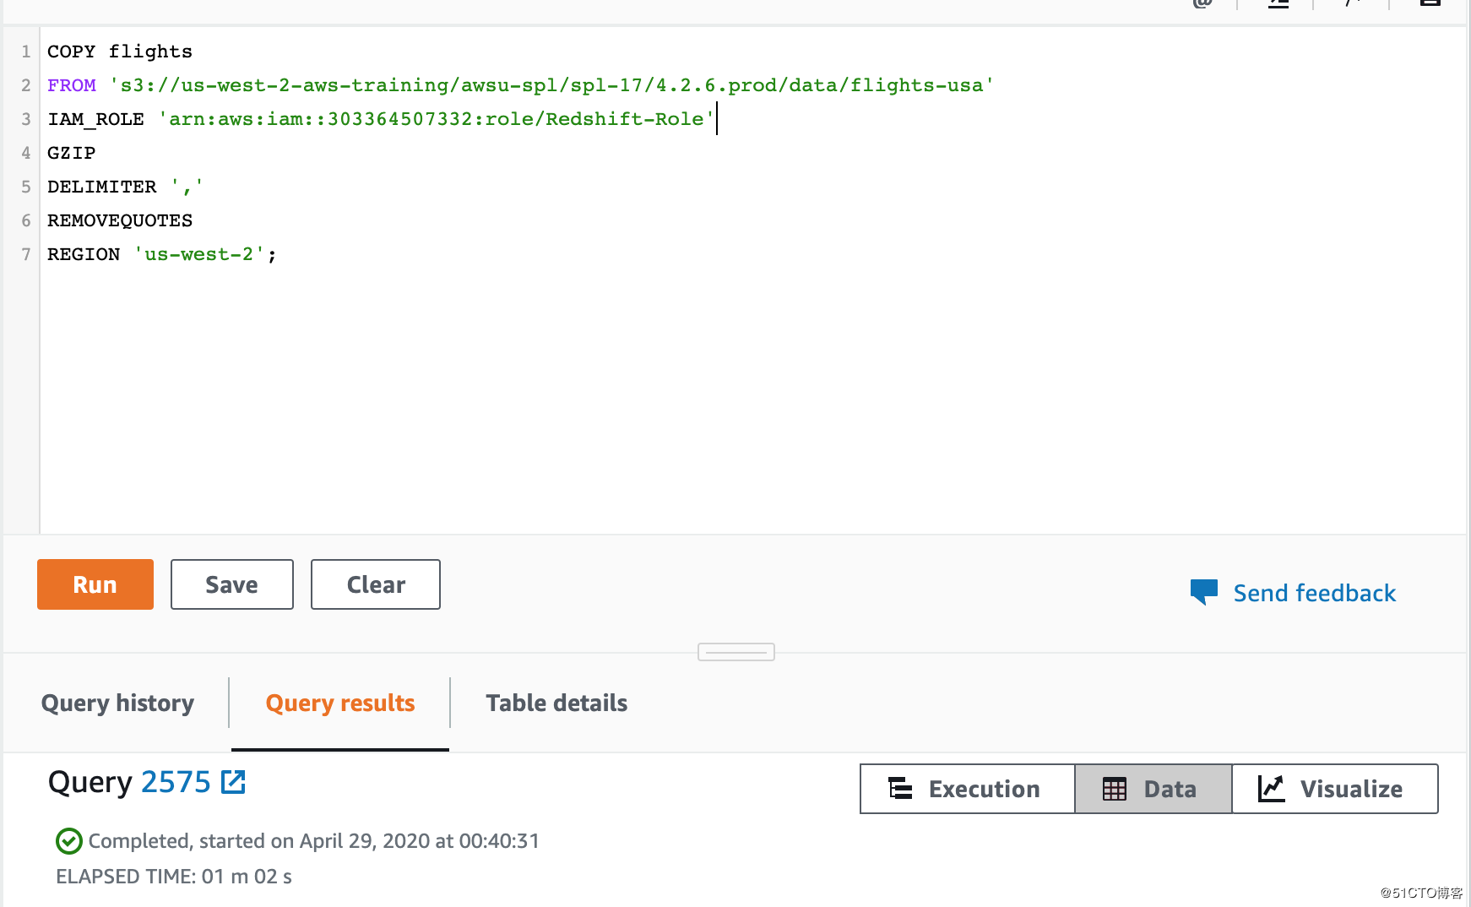Click the FROM keyword on line 2

[72, 85]
